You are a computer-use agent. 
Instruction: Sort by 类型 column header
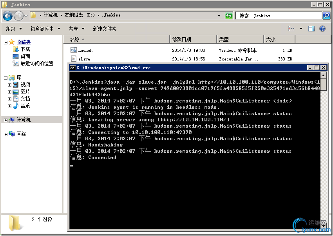pos(240,39)
